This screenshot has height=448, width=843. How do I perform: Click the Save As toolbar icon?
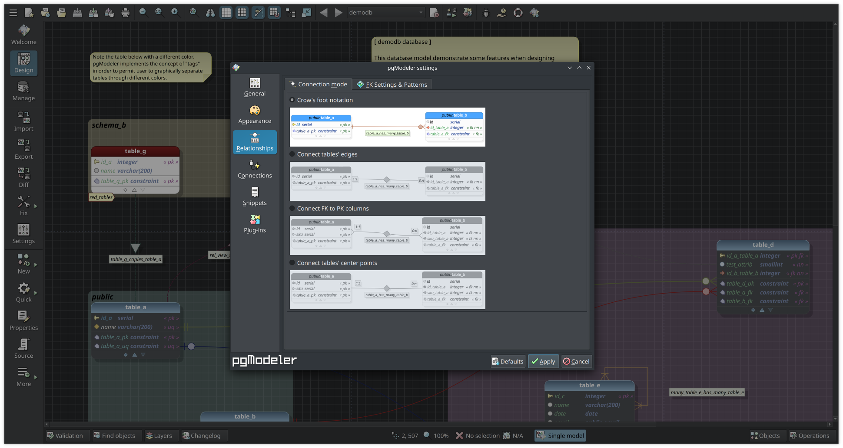coord(93,13)
